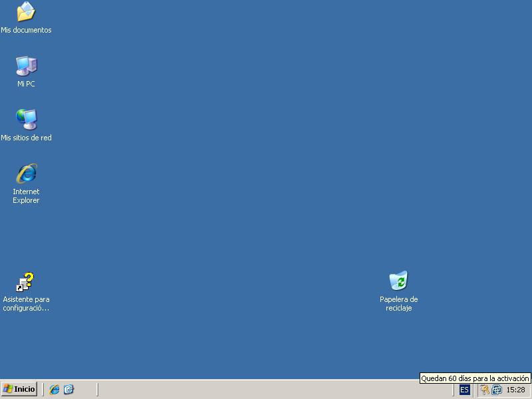The height and width of the screenshot is (399, 532).
Task: Select the Asistente para configuración shortcut icon
Action: click(x=26, y=282)
